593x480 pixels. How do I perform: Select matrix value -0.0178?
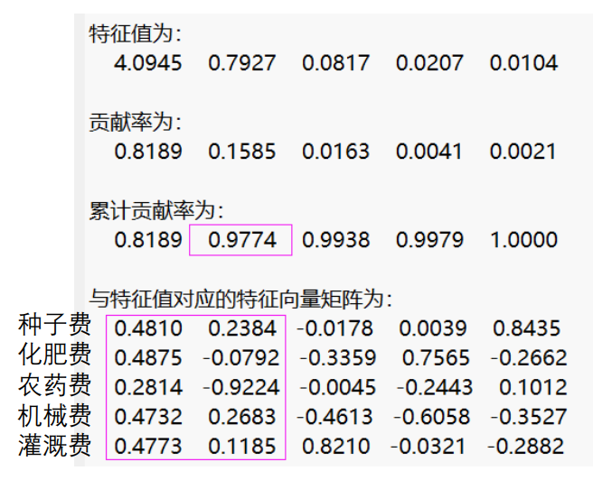coord(334,328)
